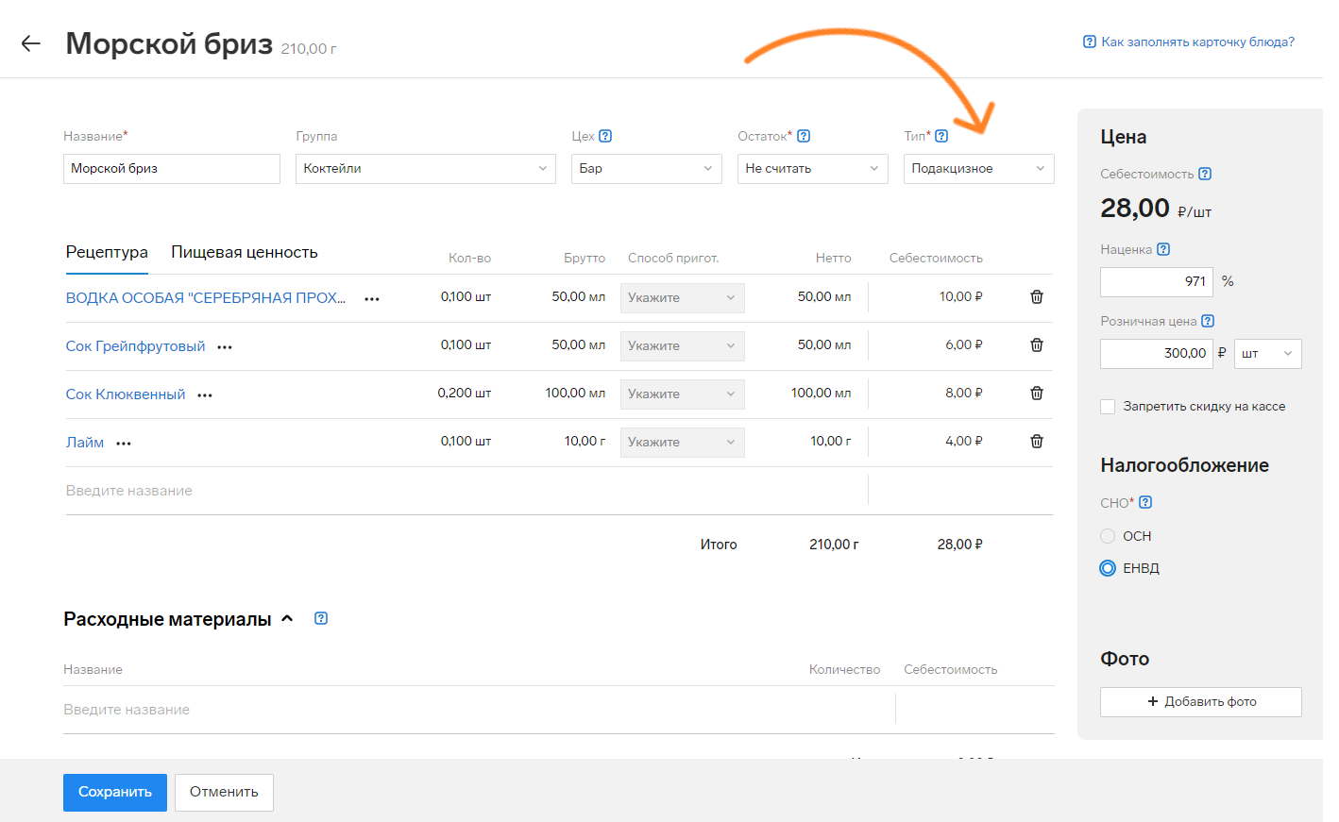Open the help icon next to Цех
The image size is (1339, 822).
pos(605,136)
